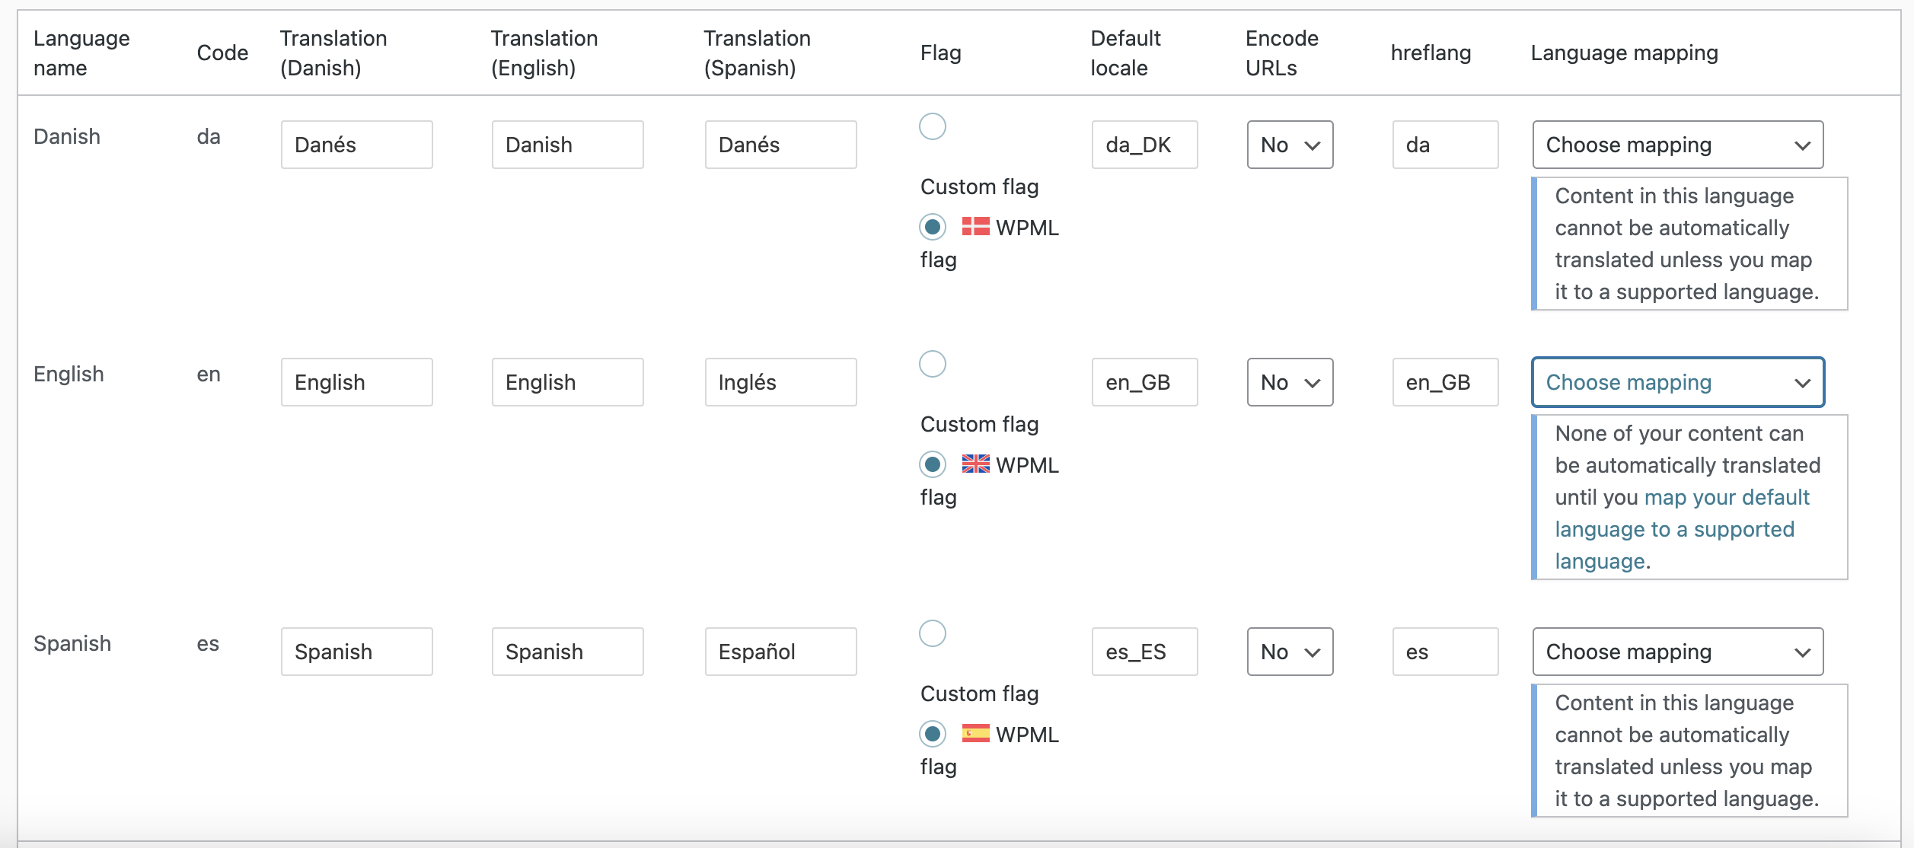The width and height of the screenshot is (1914, 848).
Task: Click the en_GB hreflang field
Action: [1445, 382]
